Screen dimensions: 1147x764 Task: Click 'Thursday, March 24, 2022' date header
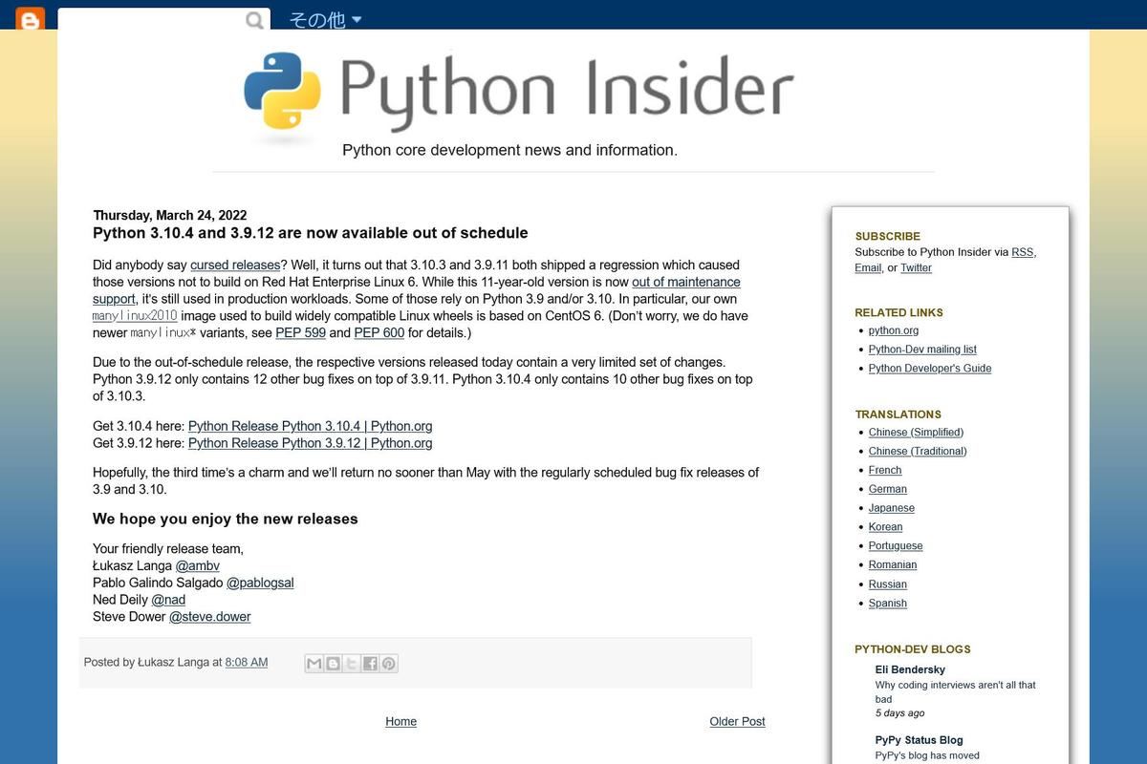point(169,215)
